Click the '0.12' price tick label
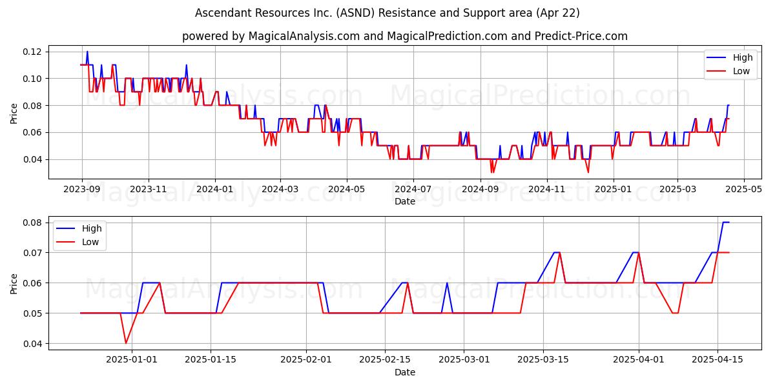This screenshot has height=387, width=775. pyautogui.click(x=32, y=52)
